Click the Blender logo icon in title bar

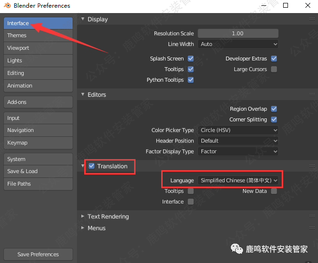pyautogui.click(x=7, y=6)
